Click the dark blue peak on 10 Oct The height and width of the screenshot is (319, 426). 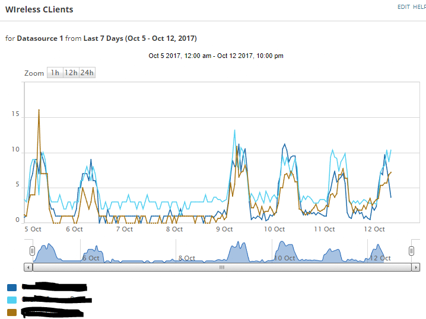point(284,144)
